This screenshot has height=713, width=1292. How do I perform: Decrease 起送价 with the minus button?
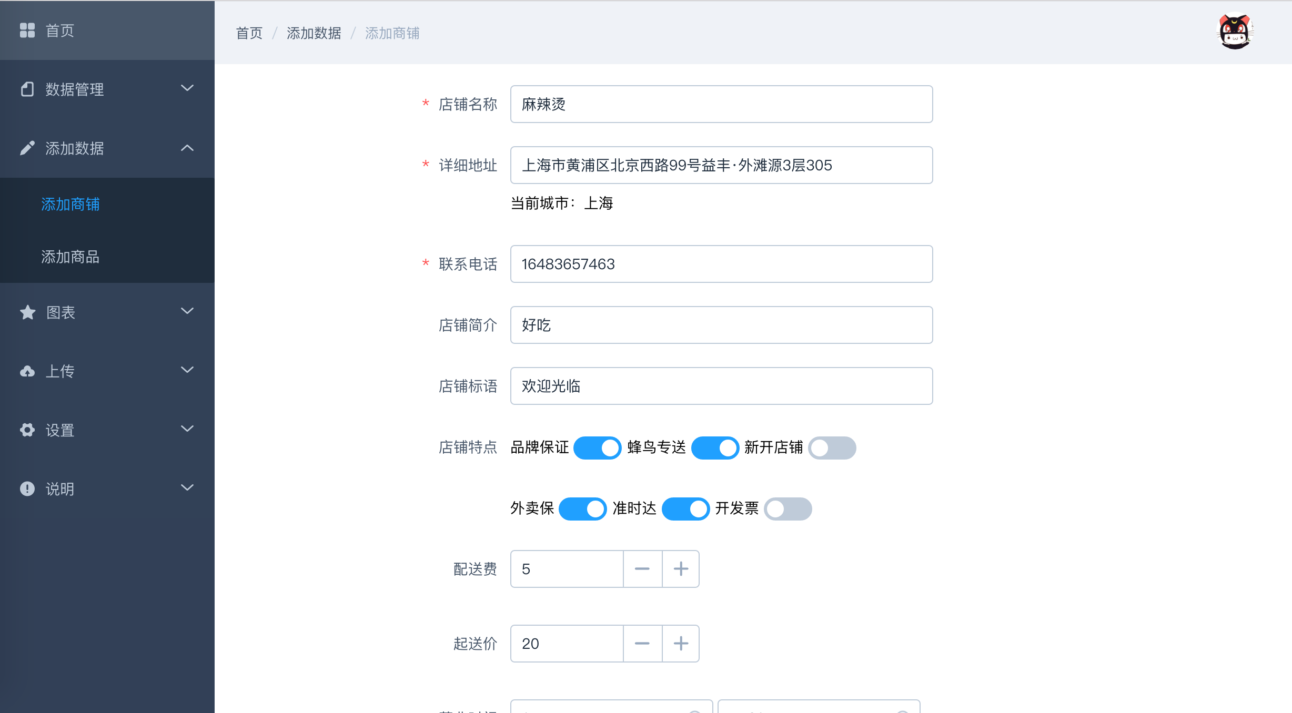(642, 644)
